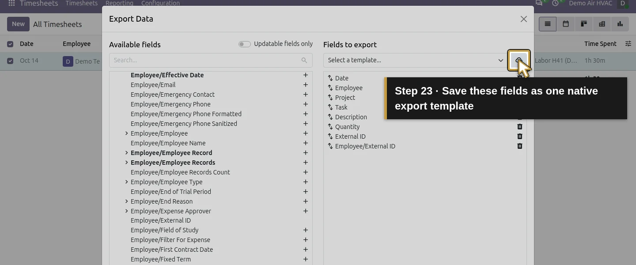Switch to calendar view icon
Viewport: 636px width, 265px height.
click(x=566, y=24)
